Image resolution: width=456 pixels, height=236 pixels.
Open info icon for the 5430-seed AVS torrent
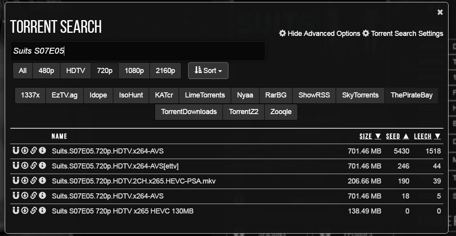[x=43, y=150]
